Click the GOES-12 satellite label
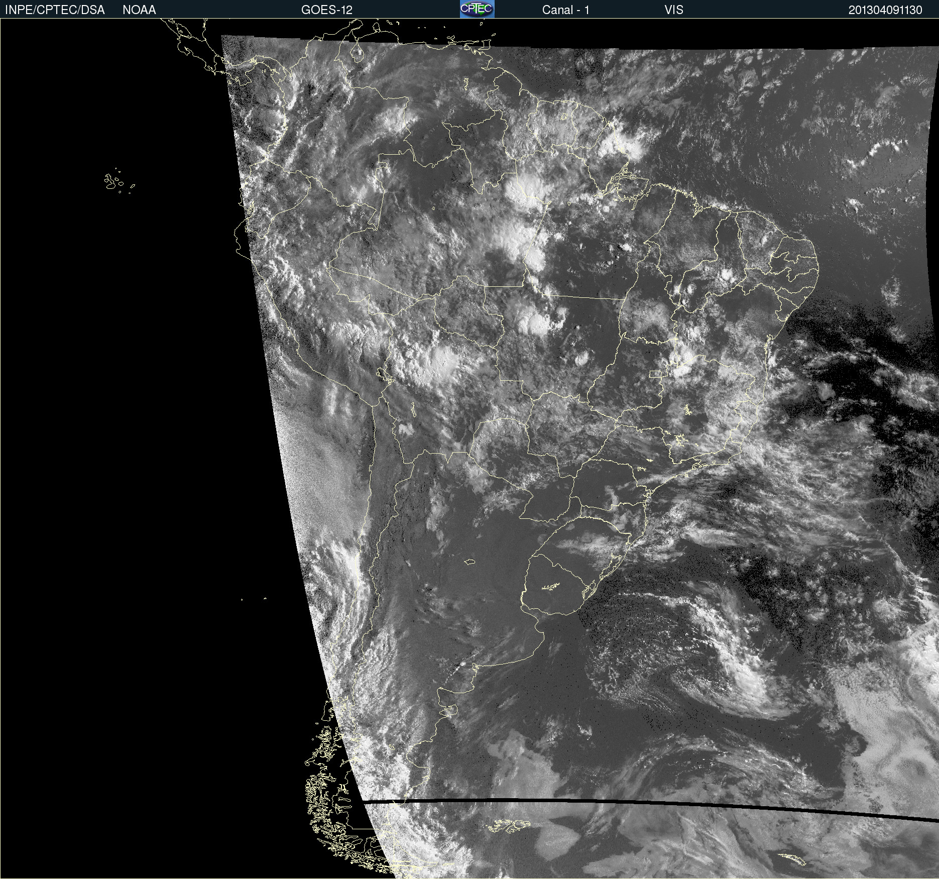Viewport: 939px width, 879px height. (x=327, y=10)
